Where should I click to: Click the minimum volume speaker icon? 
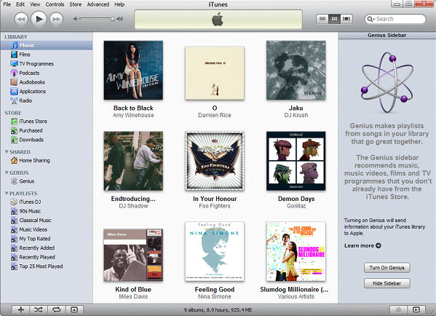76,19
